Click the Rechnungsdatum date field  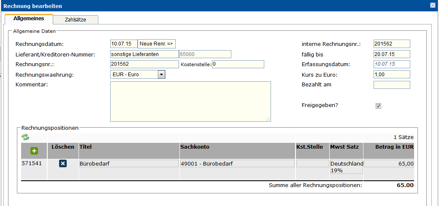[x=123, y=44]
